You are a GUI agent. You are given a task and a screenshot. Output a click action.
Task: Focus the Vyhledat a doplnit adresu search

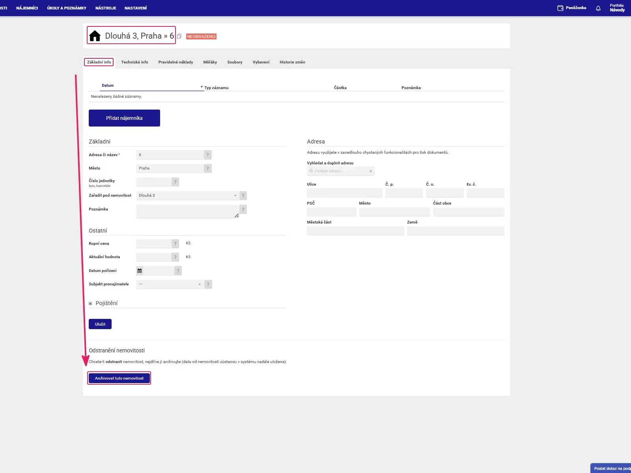click(341, 171)
